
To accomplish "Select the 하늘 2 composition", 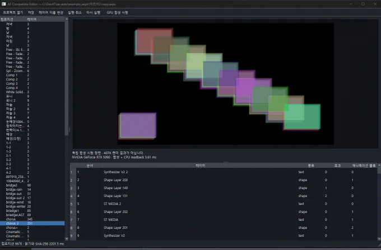I will point(32,109).
